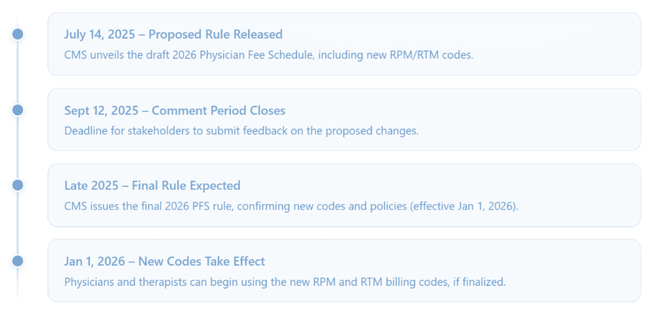
Task: Select the Comment Period Closes heading
Action: pyautogui.click(x=175, y=111)
